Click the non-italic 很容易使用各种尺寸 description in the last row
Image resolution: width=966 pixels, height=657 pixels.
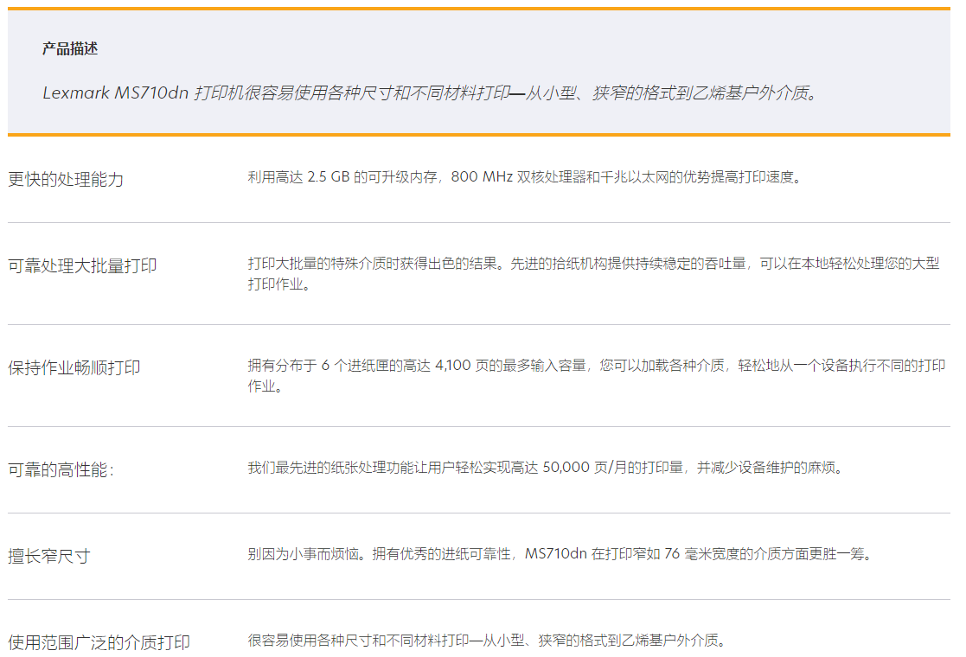[488, 641]
